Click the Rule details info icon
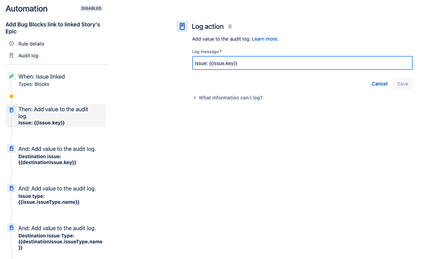The height and width of the screenshot is (259, 422). point(11,44)
